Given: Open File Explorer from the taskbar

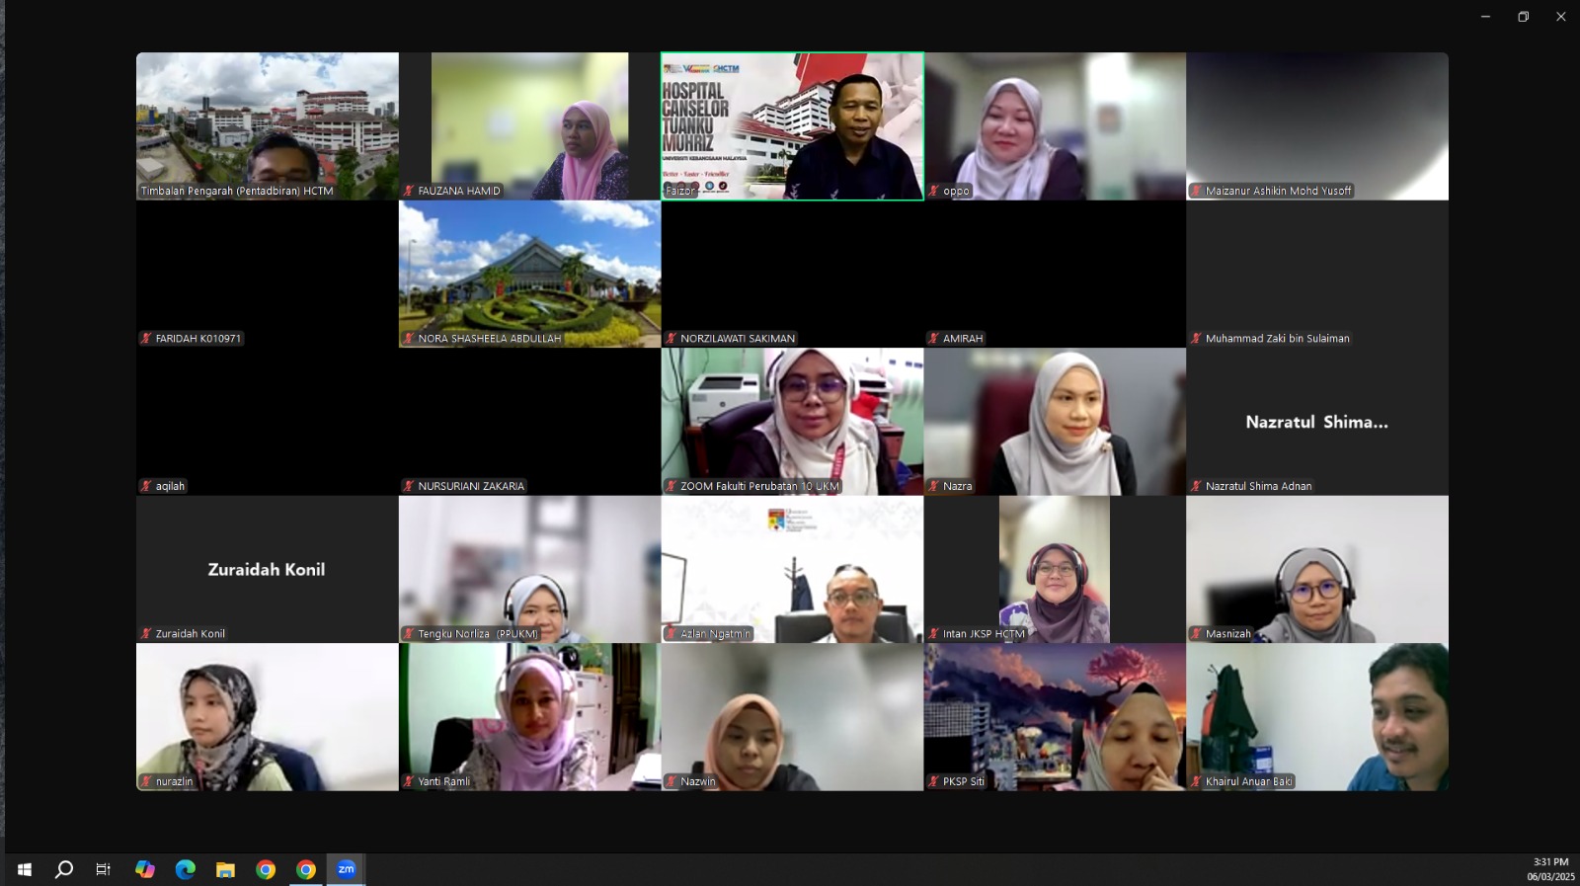Looking at the screenshot, I should (x=226, y=869).
